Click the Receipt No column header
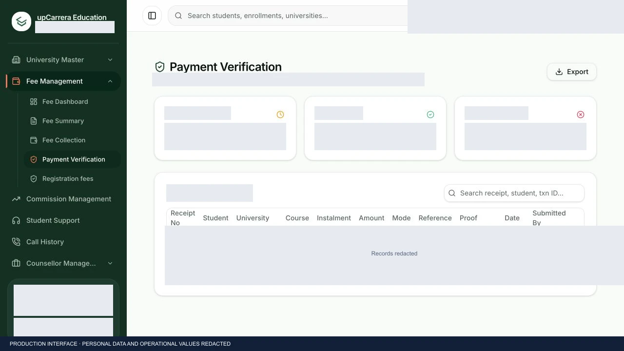The image size is (624, 351). tap(183, 218)
